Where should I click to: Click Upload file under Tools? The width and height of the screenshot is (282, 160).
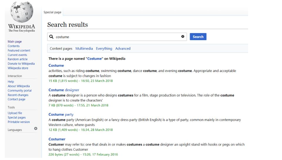(15, 113)
